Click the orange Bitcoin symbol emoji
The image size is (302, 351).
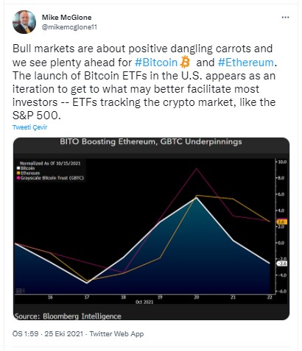coord(185,62)
